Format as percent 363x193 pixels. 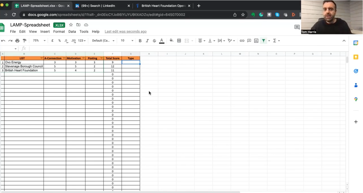coord(60,41)
